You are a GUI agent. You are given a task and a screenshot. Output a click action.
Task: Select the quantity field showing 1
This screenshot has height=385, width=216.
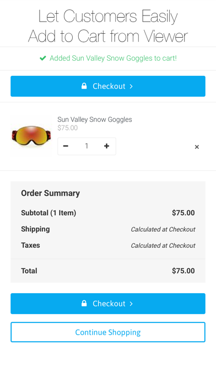click(87, 146)
